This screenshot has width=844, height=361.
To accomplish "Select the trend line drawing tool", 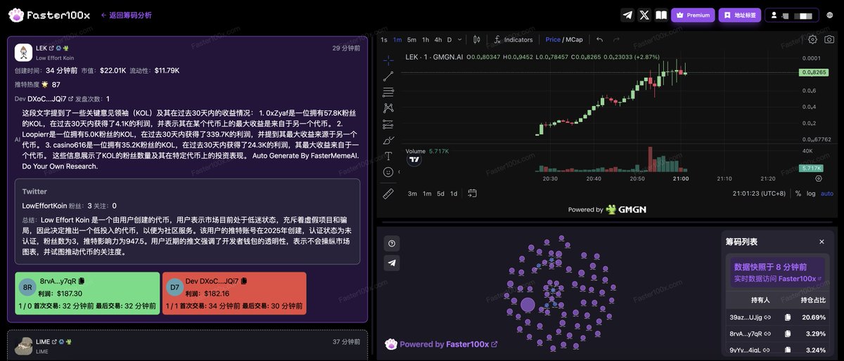I will pyautogui.click(x=388, y=76).
